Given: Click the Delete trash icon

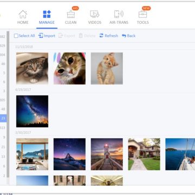Looking at the screenshot, I should (81, 36).
